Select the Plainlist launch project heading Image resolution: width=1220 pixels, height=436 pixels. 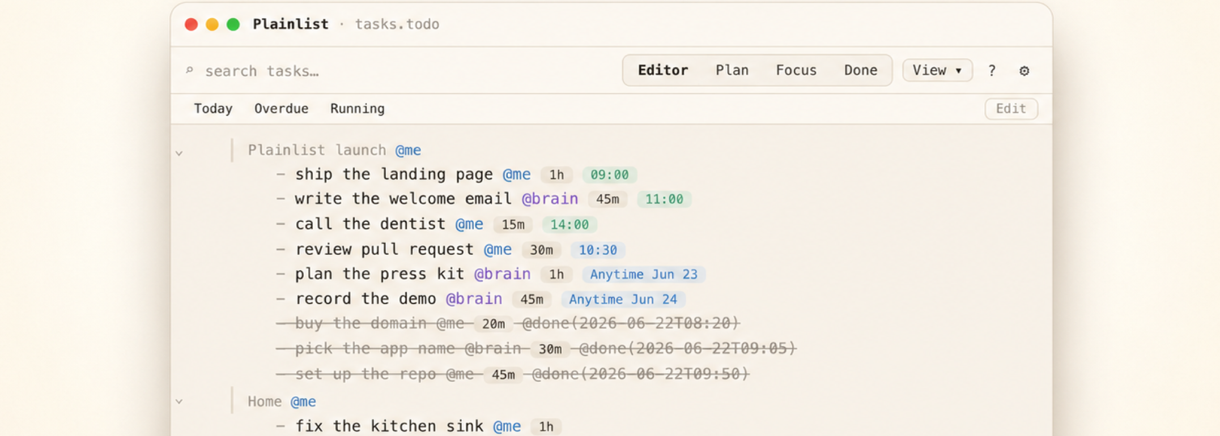[317, 150]
